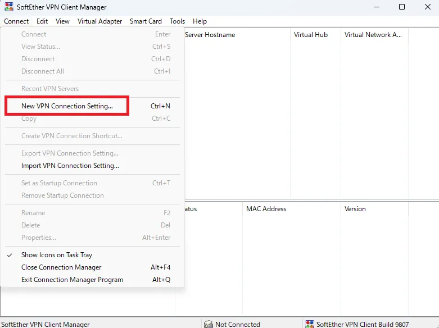The image size is (439, 328).
Task: Click the SoftEther VPN Client Build status icon
Action: click(309, 324)
